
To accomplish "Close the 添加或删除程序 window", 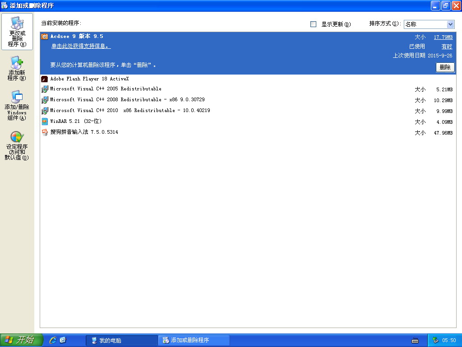I will pos(456,5).
